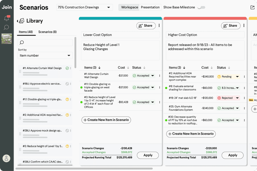Click the status icon on #1BU library item
The width and height of the screenshot is (257, 171).
[67, 84]
